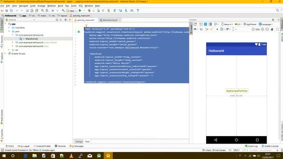Open Microsoft Edge from the taskbar

[x=26, y=155]
